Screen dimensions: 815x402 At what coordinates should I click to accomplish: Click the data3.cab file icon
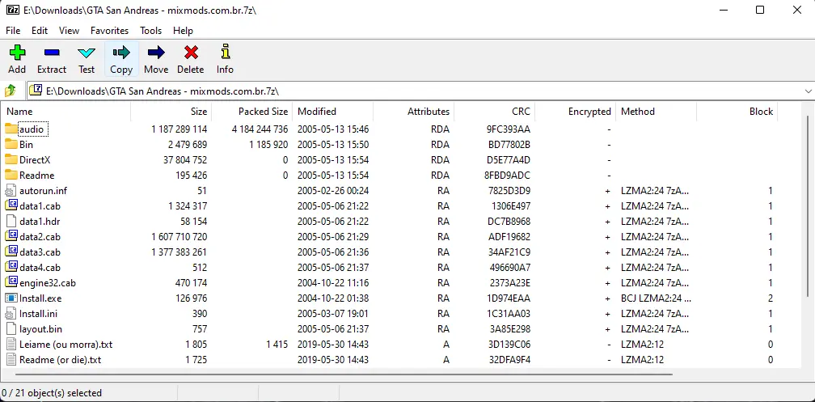pyautogui.click(x=11, y=252)
